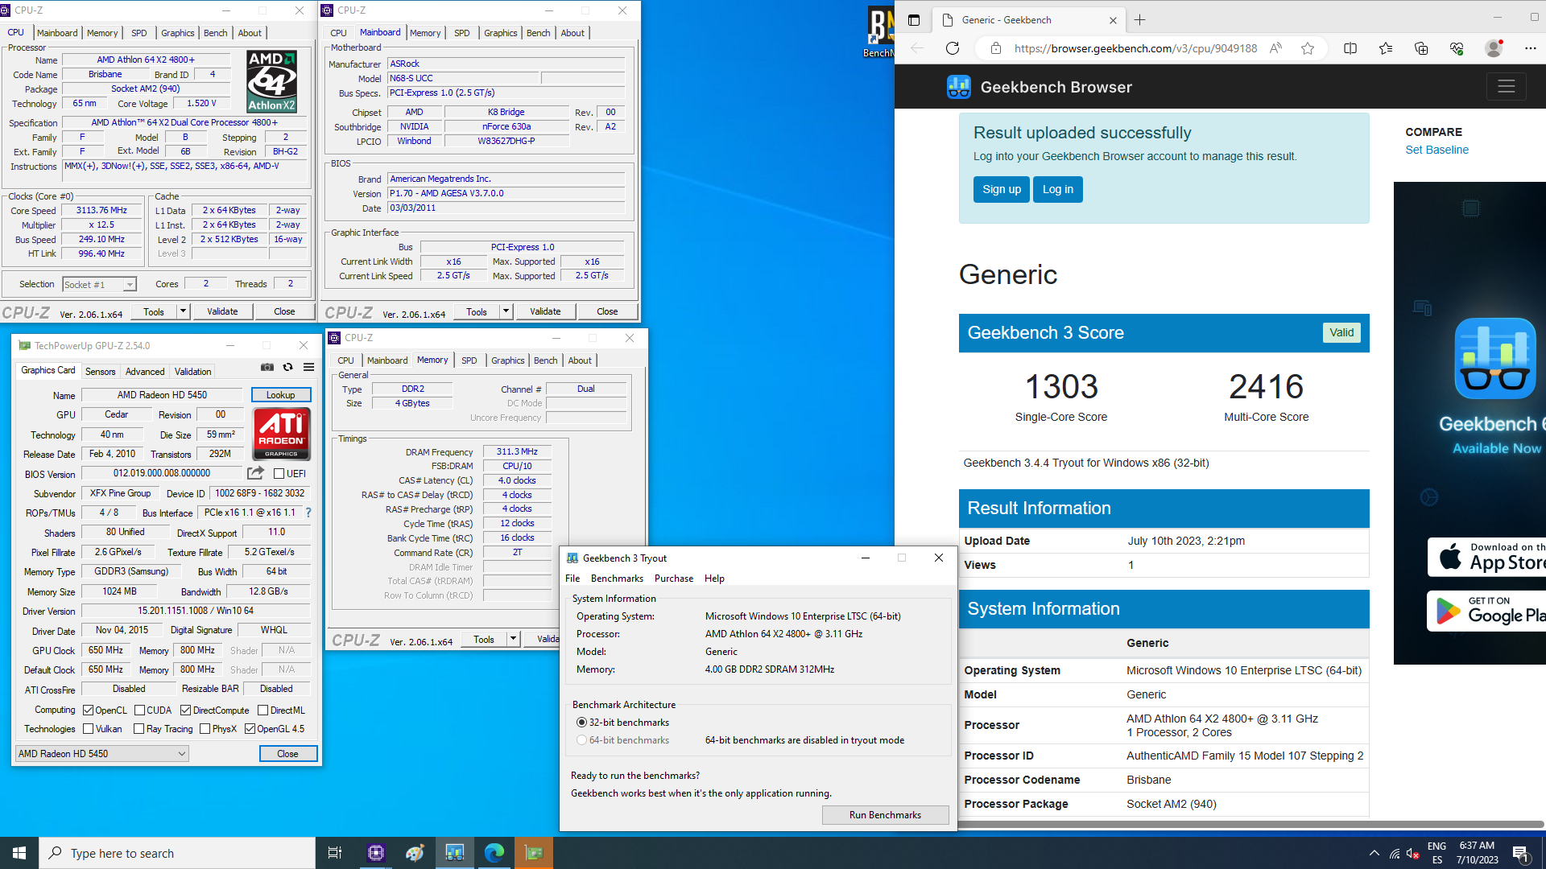
Task: Click Sign up on Geekbench page
Action: click(x=1002, y=189)
